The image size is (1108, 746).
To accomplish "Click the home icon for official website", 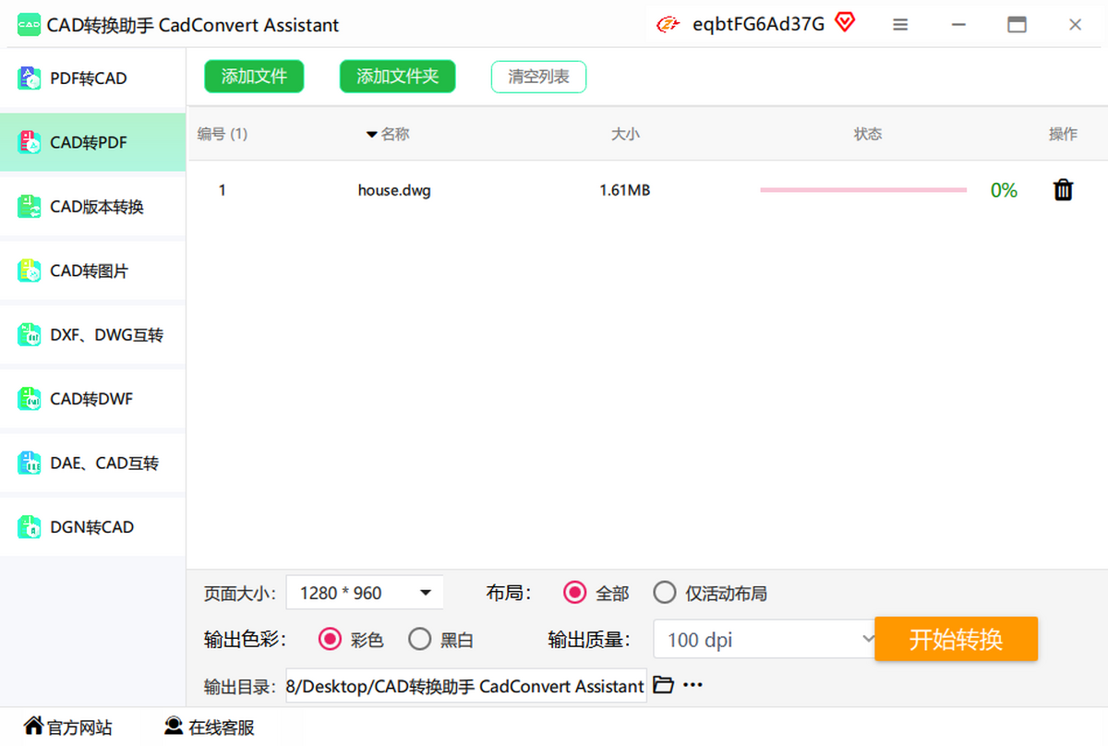I will 33,726.
